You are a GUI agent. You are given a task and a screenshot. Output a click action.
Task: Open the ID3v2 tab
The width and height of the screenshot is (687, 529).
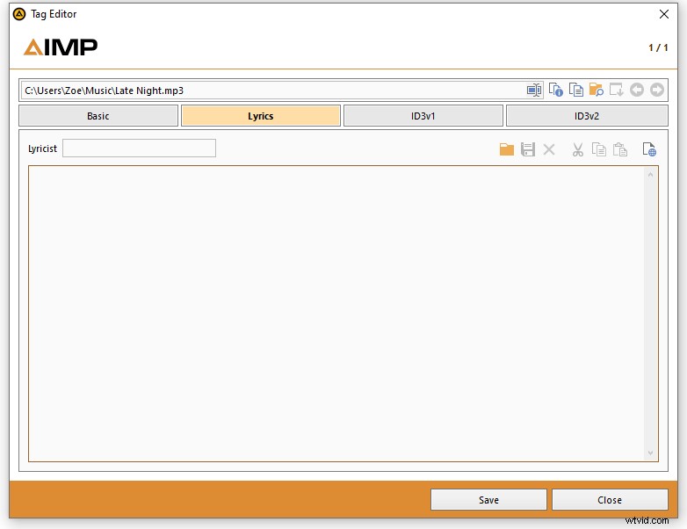coord(587,116)
